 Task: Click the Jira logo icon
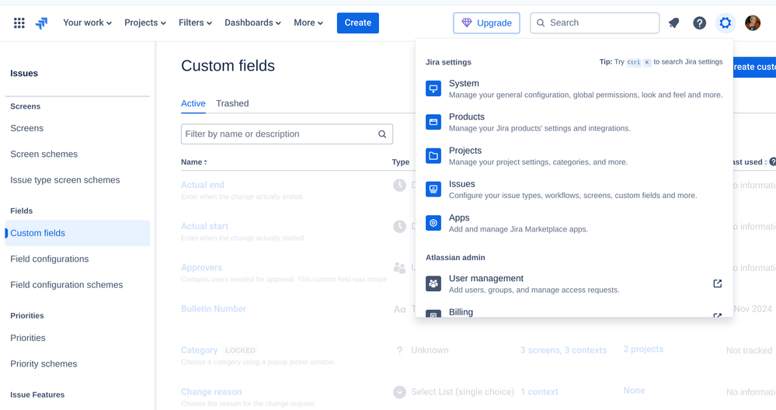pyautogui.click(x=42, y=23)
